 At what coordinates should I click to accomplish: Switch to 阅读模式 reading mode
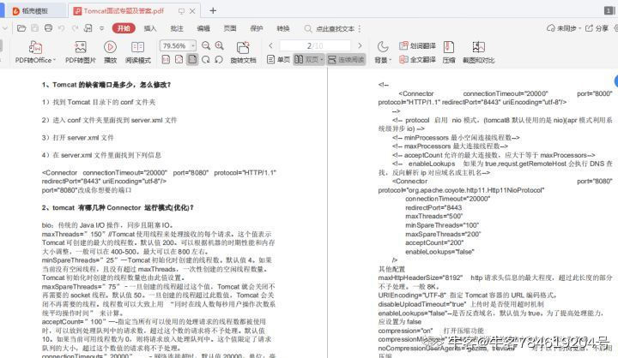pos(138,52)
